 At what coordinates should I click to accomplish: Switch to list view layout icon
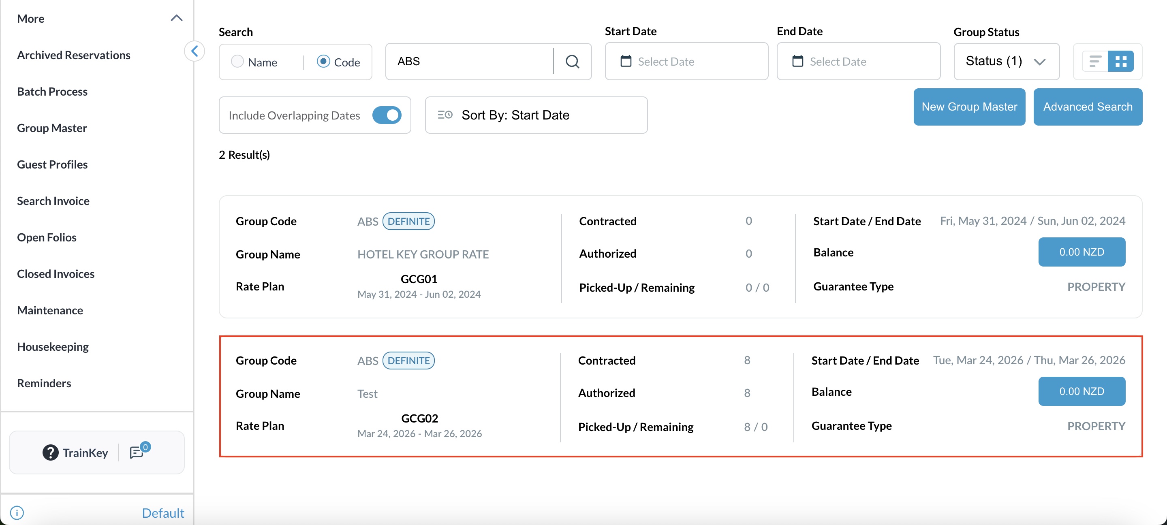click(1095, 61)
